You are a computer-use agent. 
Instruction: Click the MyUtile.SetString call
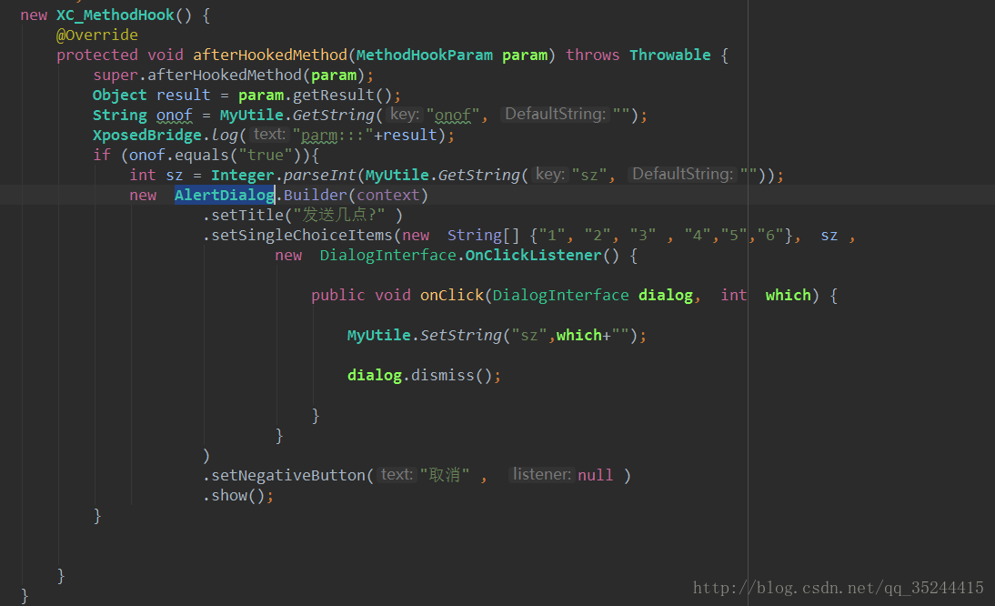pyautogui.click(x=424, y=335)
